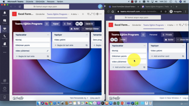Click Trello board horizontal scrollbar in left window

click(38, 93)
